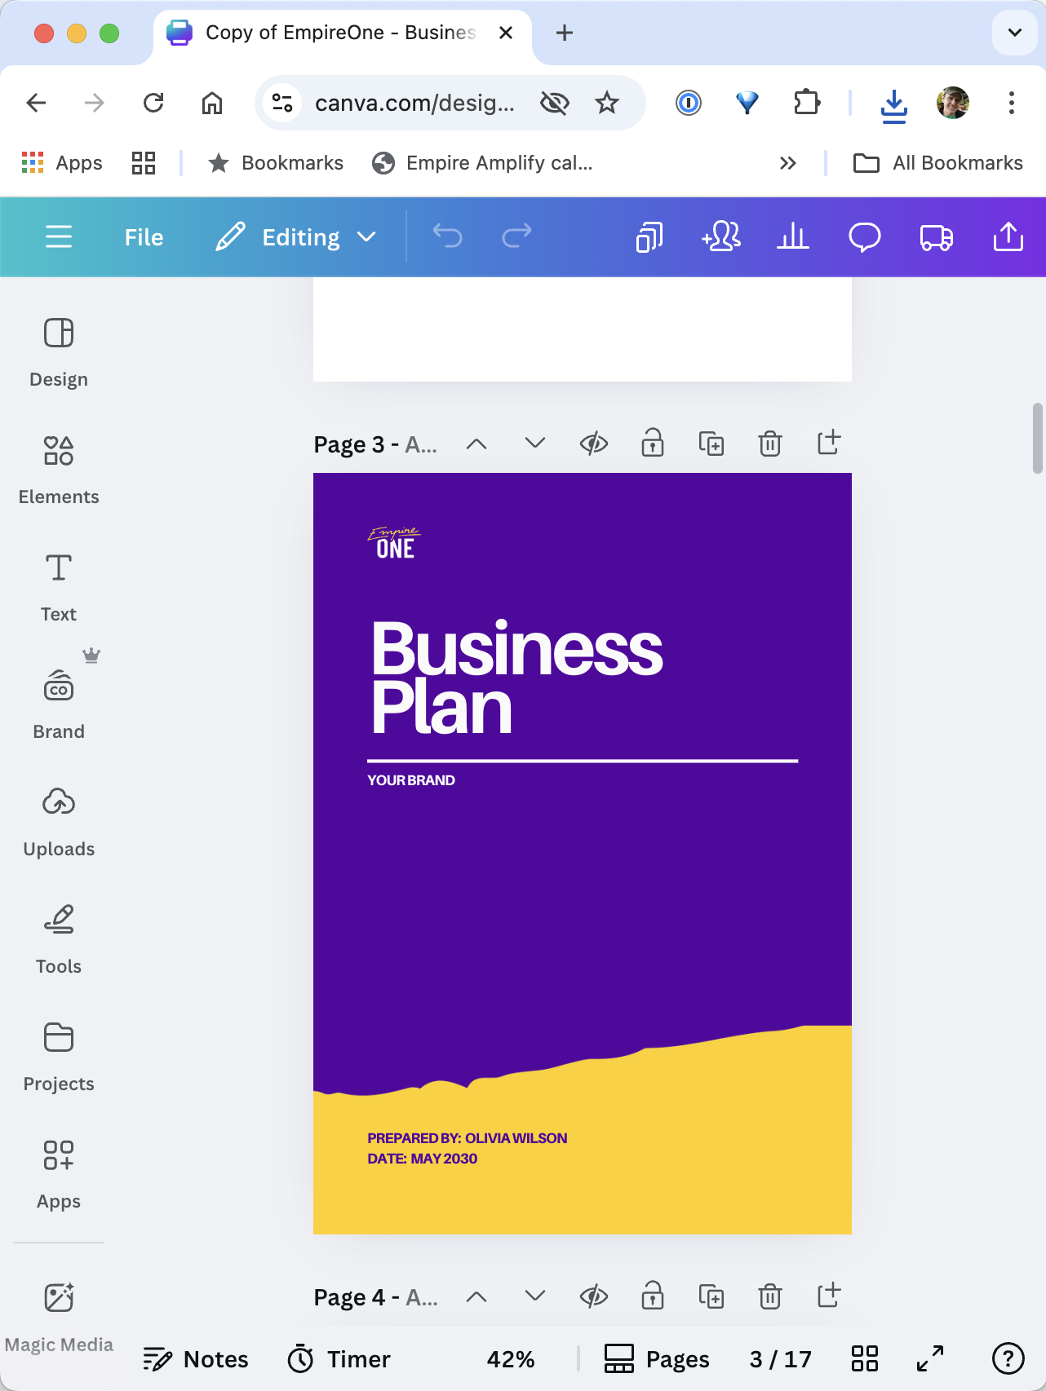
Task: Go back to the previous page
Action: [36, 103]
